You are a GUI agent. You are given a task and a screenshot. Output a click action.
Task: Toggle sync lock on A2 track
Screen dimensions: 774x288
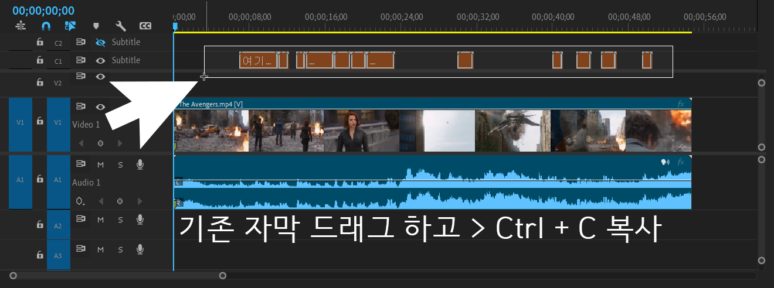click(x=81, y=219)
